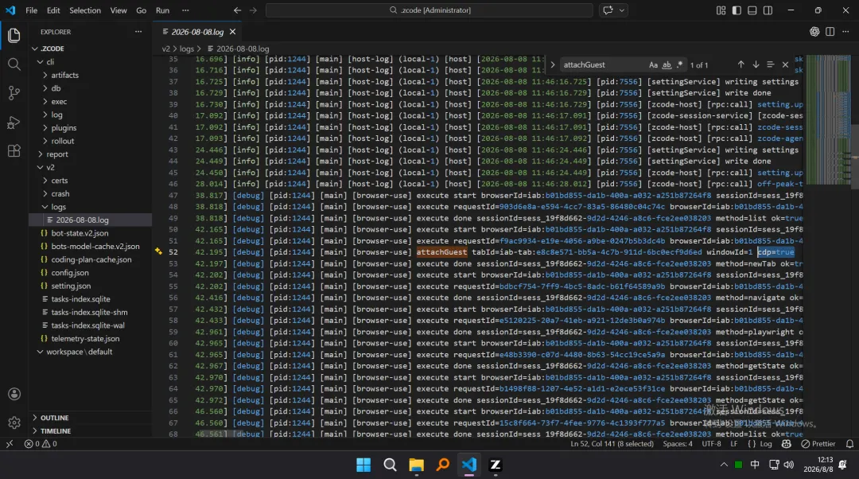This screenshot has height=479, width=859.
Task: Open the Manage settings gear
Action: click(14, 423)
